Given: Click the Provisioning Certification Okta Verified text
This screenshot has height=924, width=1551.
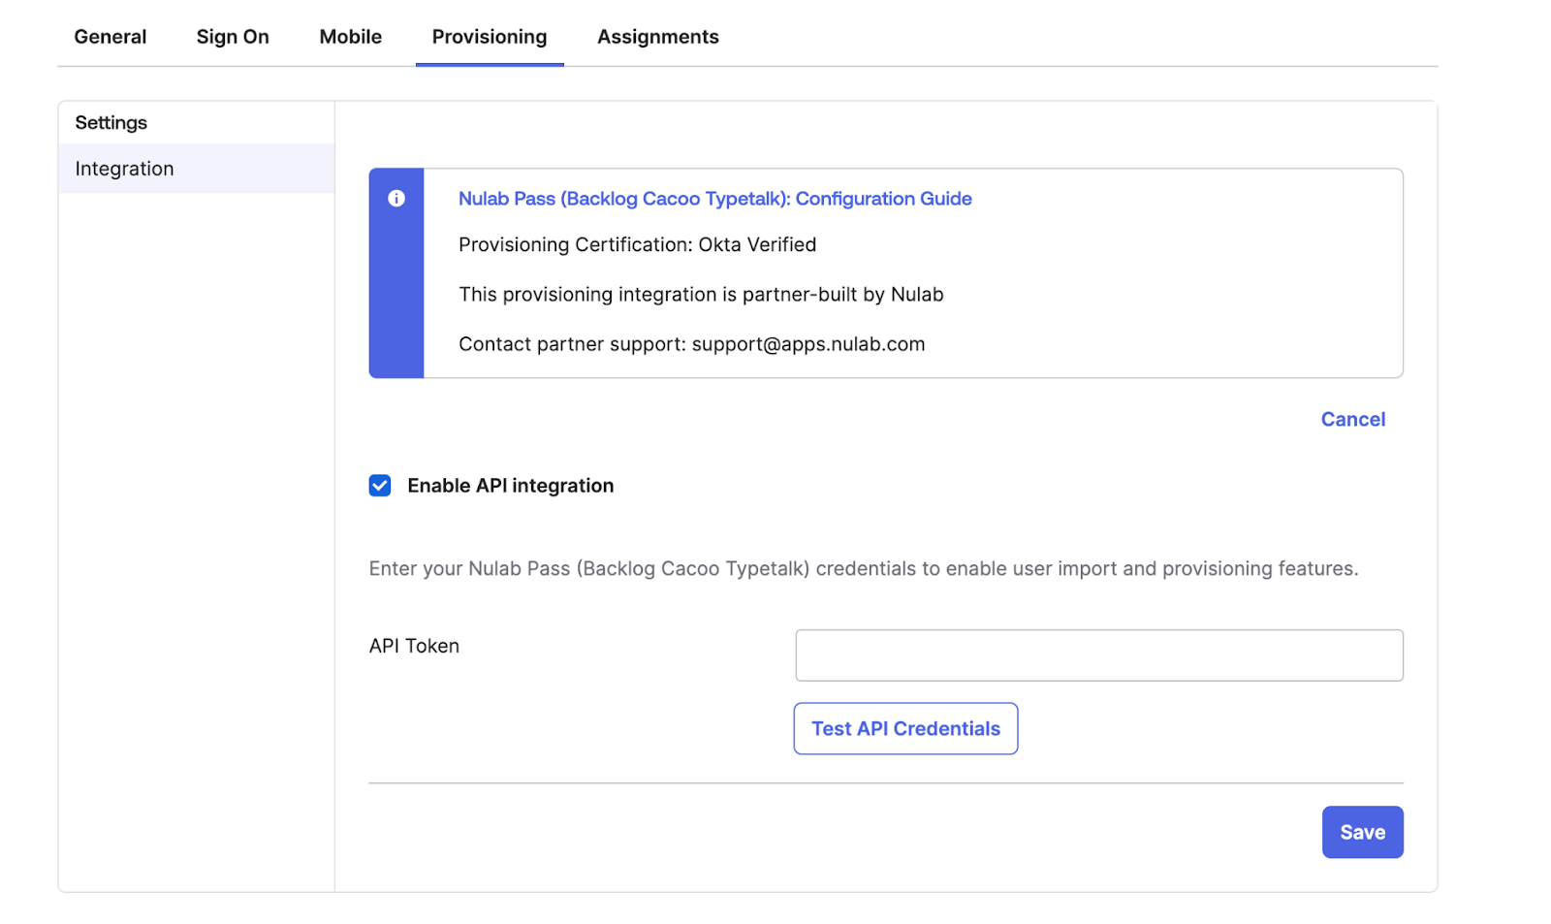Looking at the screenshot, I should pos(637,245).
